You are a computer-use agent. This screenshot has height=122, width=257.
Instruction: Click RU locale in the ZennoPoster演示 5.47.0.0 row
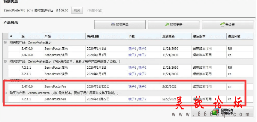pyautogui.click(x=230, y=49)
